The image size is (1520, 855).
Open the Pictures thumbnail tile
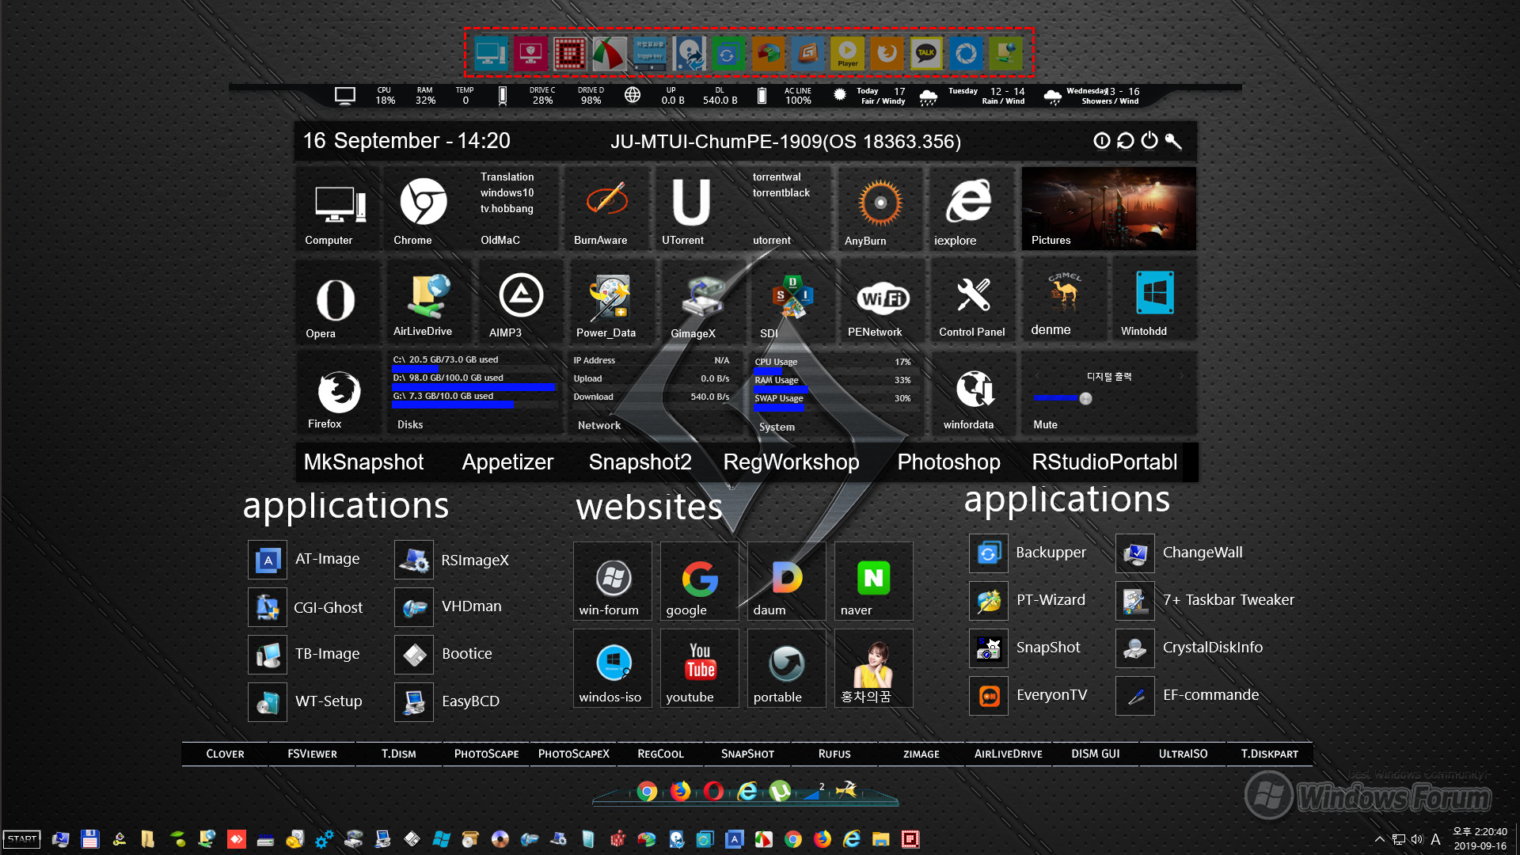(x=1108, y=209)
